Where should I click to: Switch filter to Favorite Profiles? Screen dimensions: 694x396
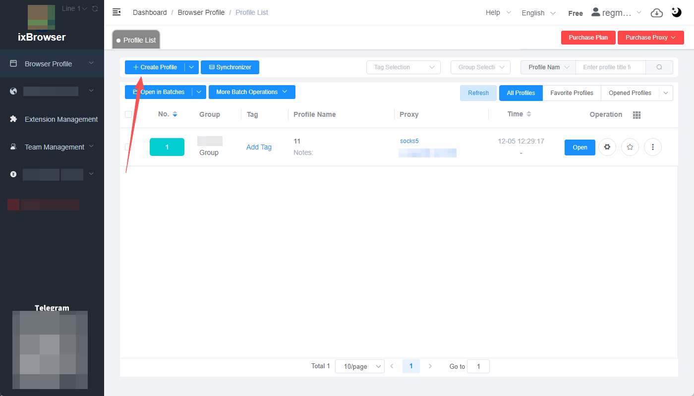(572, 93)
